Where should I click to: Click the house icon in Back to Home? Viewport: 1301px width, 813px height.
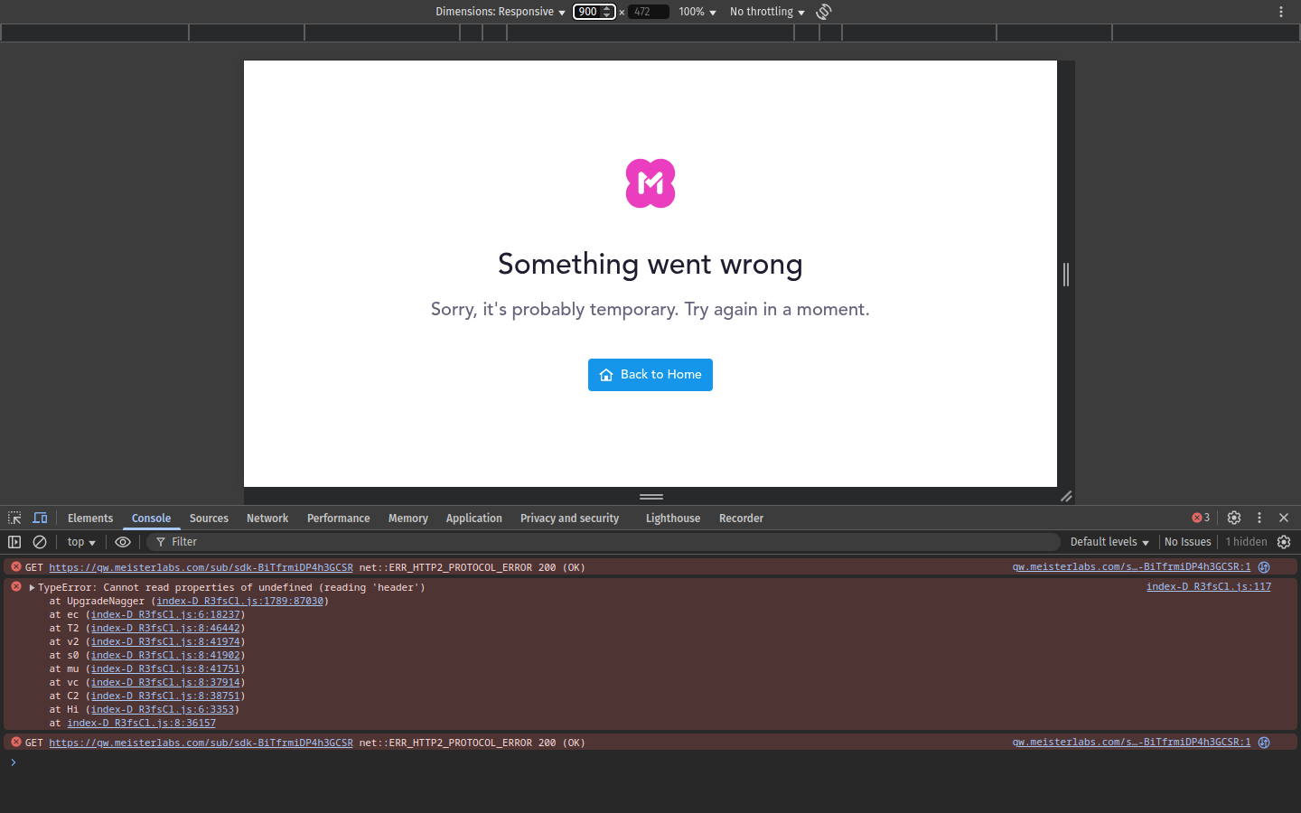tap(606, 375)
